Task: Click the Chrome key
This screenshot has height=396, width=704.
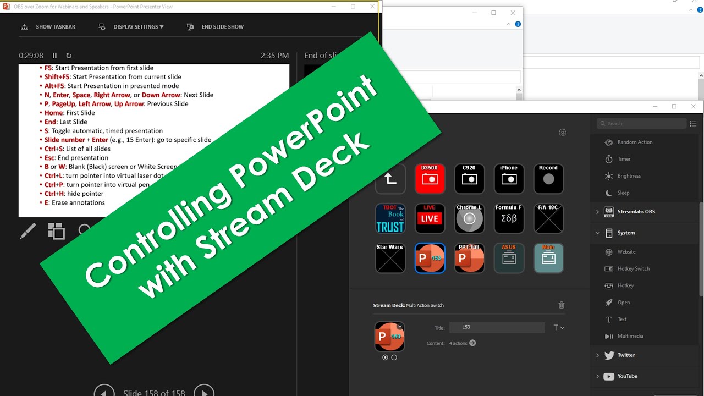Action: (x=469, y=218)
